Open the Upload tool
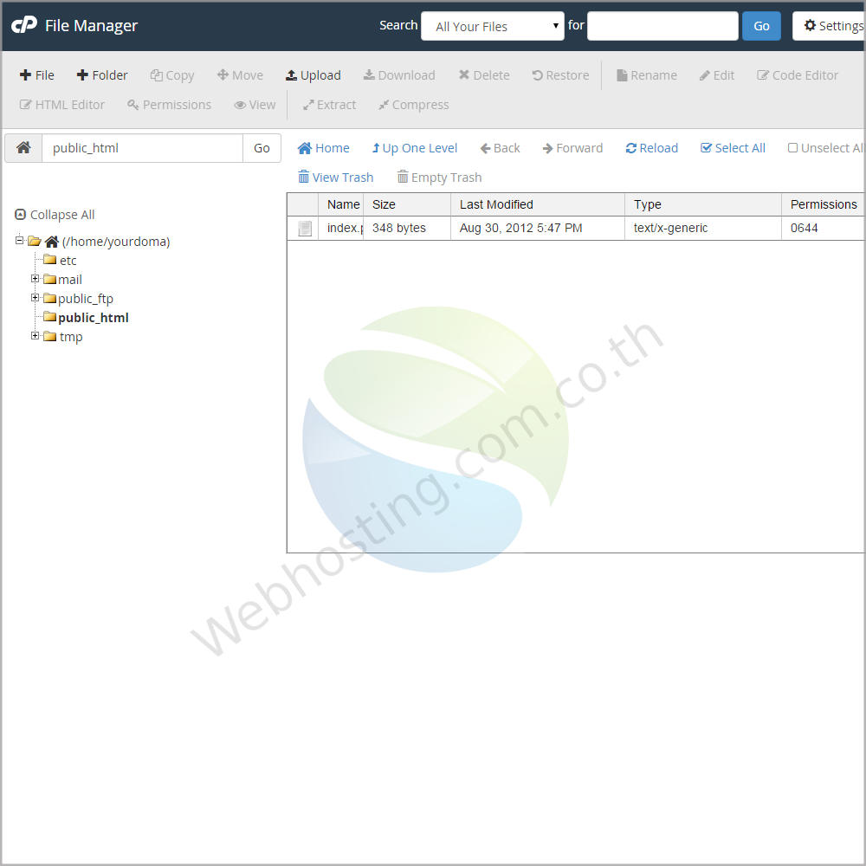Image resolution: width=866 pixels, height=866 pixels. coord(313,75)
